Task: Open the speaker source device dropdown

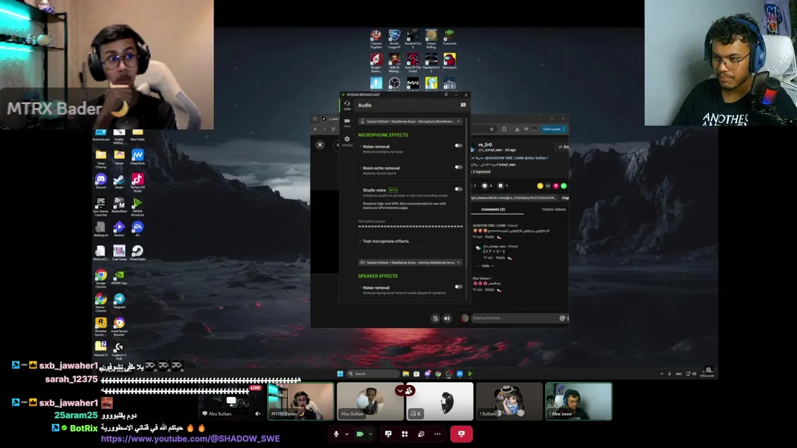Action: [410, 263]
